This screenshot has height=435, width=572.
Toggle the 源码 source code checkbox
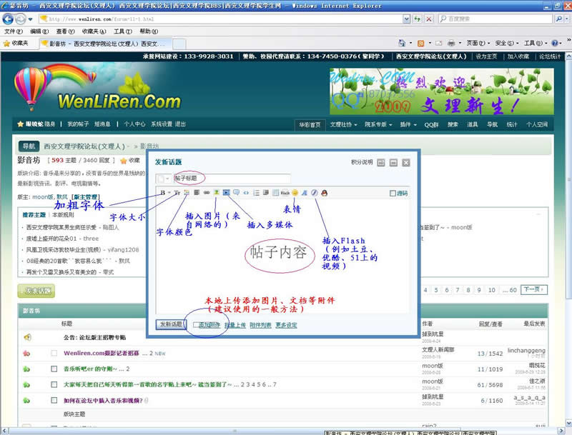tap(393, 194)
